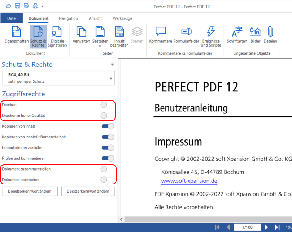The image size is (292, 232).
Task: Click the Digitale Signaturen icon
Action: pyautogui.click(x=57, y=35)
